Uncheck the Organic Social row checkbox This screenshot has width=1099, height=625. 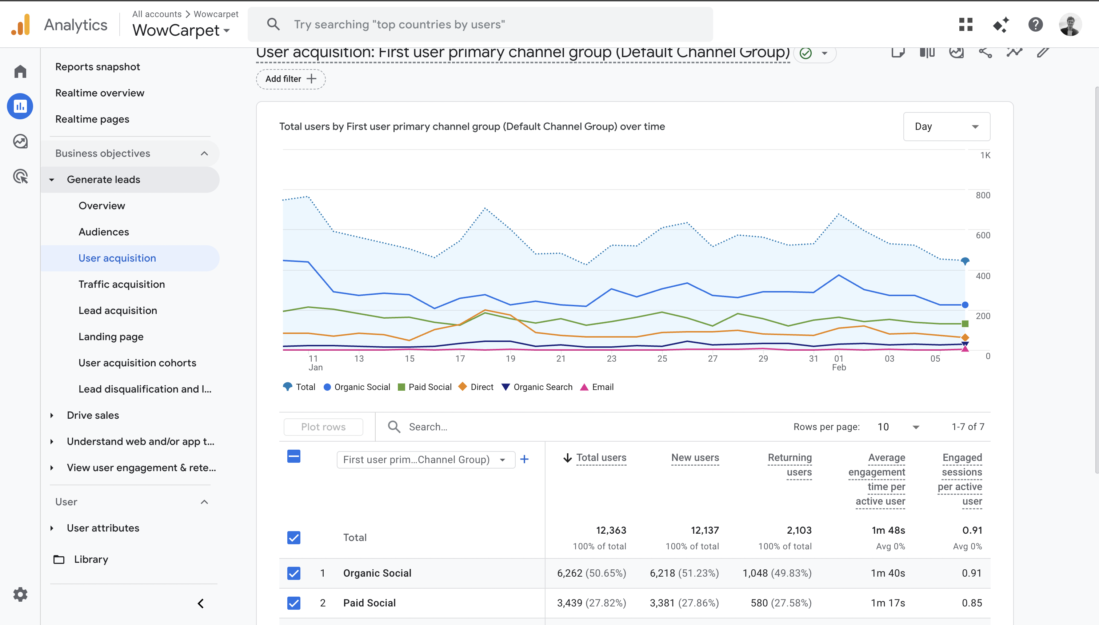pyautogui.click(x=294, y=573)
